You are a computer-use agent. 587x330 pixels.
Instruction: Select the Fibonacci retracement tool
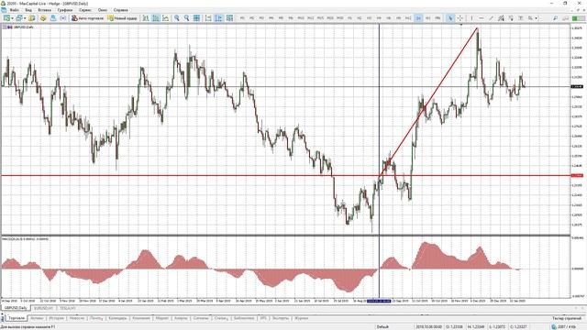pyautogui.click(x=511, y=18)
